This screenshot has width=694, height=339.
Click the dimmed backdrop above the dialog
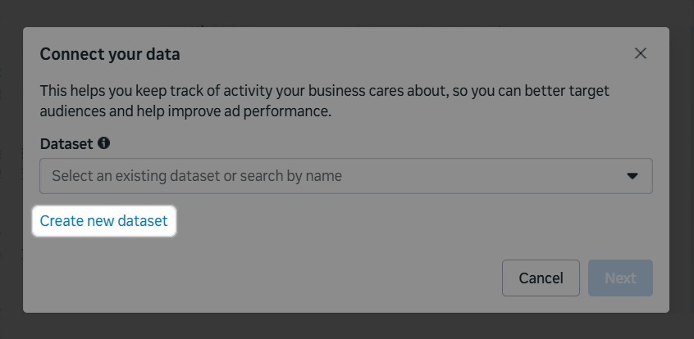tap(345, 12)
